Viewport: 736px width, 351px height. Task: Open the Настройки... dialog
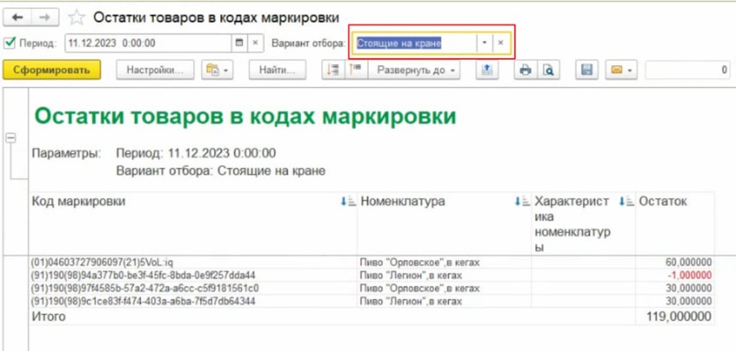pos(155,70)
